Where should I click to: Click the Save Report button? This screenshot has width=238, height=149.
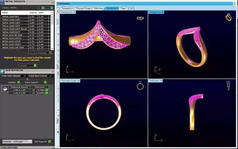[36, 82]
